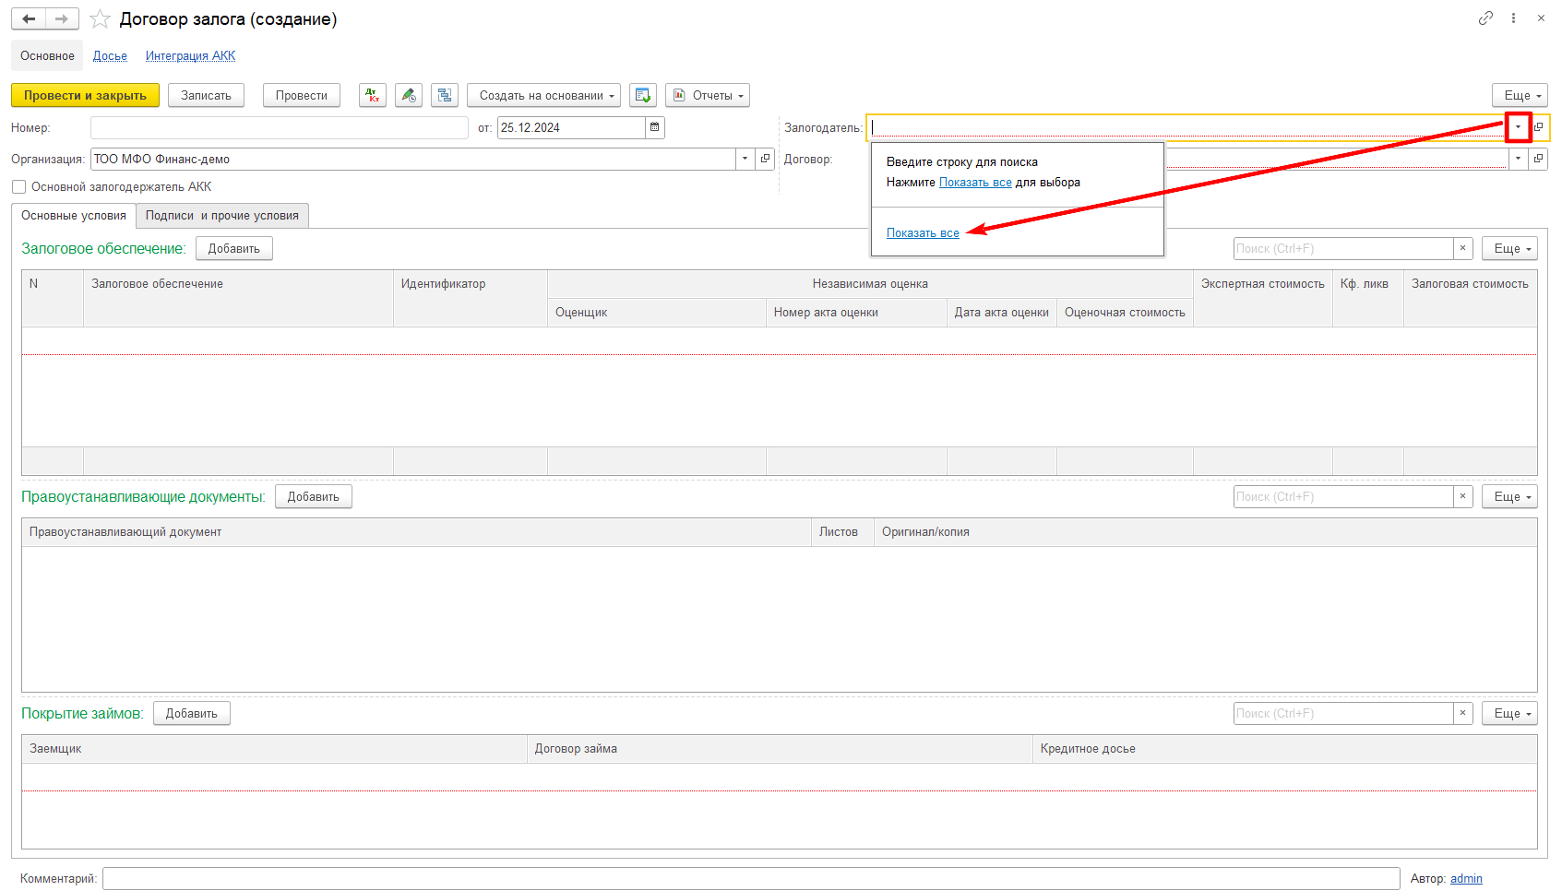Open the Организация record via its open icon
The image size is (1562, 891).
coord(765,159)
